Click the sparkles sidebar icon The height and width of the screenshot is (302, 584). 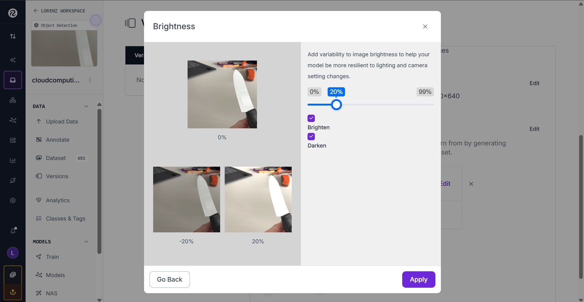click(13, 60)
